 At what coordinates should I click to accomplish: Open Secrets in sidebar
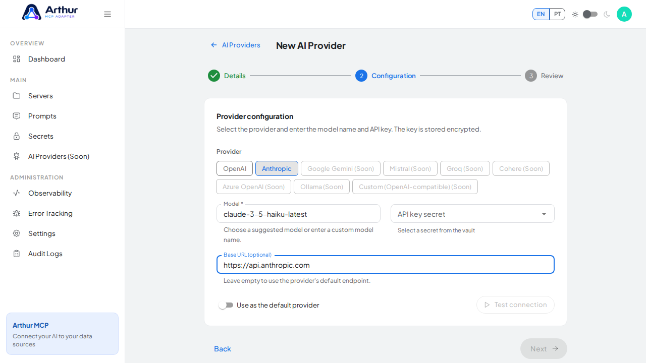63,136
